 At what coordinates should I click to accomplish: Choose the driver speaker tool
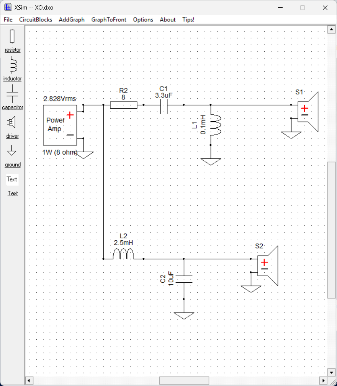pos(12,123)
